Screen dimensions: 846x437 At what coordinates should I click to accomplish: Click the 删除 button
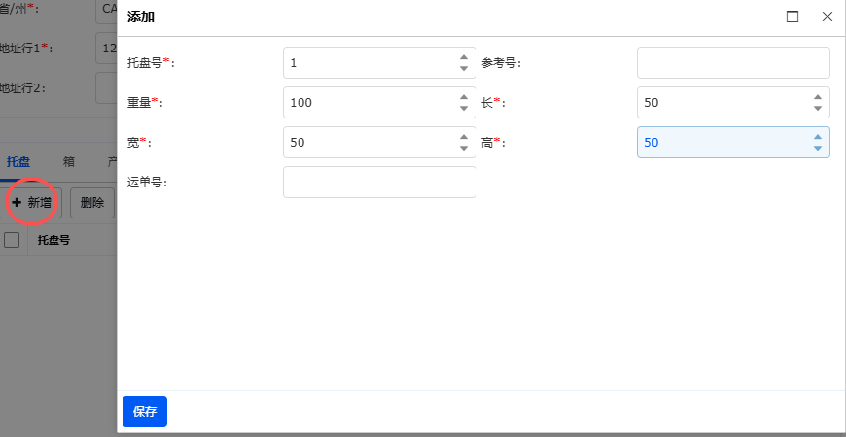[x=92, y=203]
